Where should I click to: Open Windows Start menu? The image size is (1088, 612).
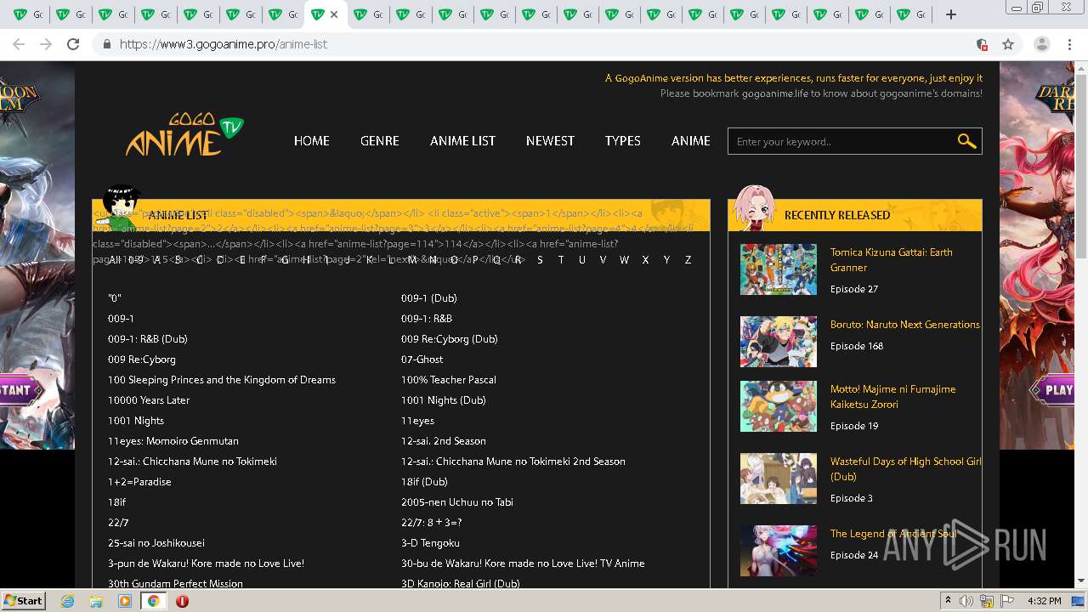(23, 601)
